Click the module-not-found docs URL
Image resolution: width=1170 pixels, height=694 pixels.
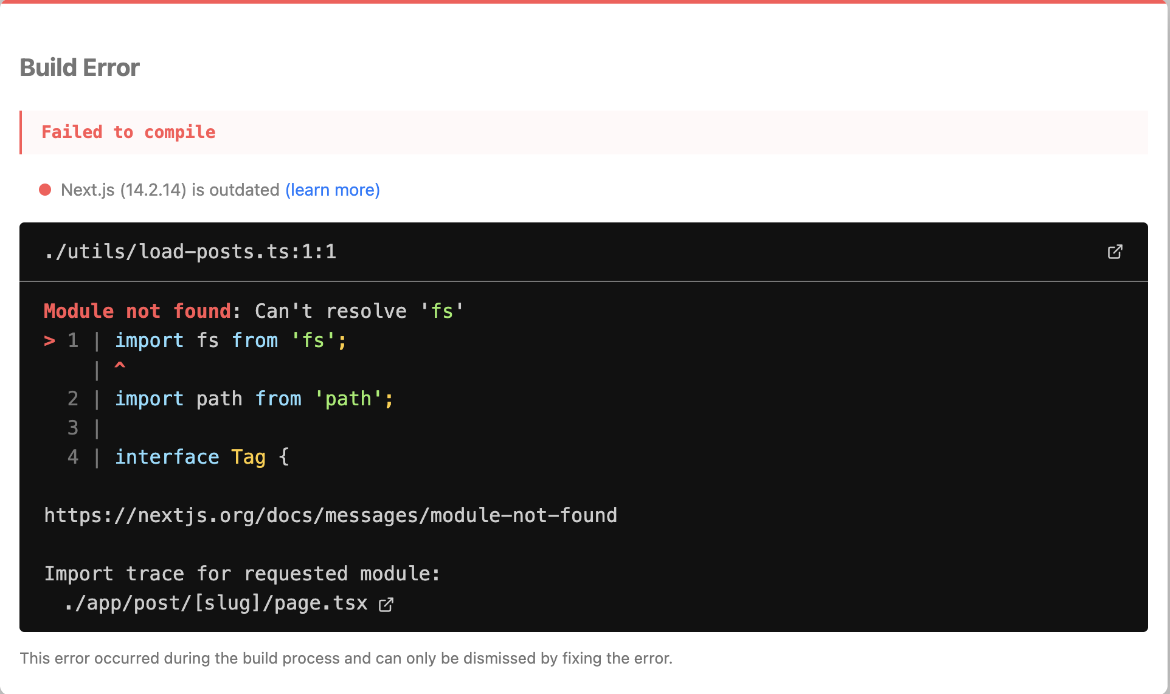(x=330, y=515)
